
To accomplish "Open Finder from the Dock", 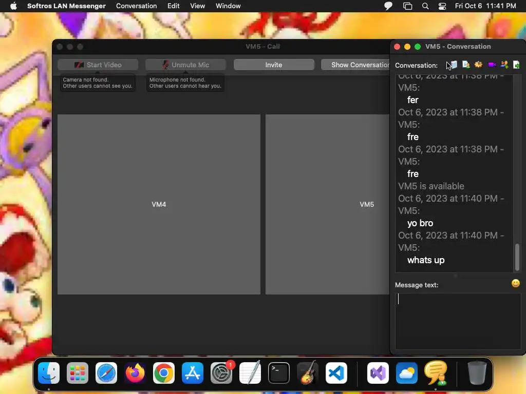I will pyautogui.click(x=49, y=373).
